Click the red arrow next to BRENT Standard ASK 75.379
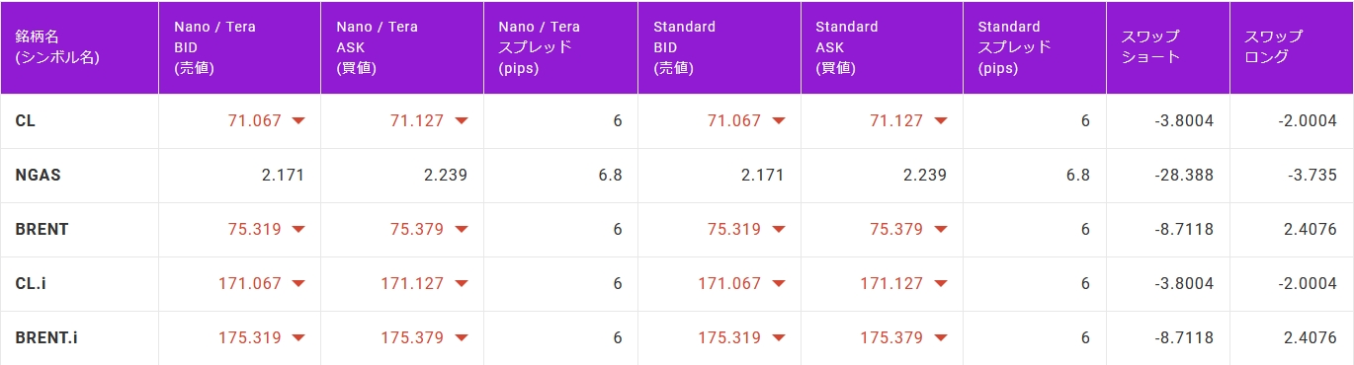The image size is (1354, 365). click(x=940, y=230)
